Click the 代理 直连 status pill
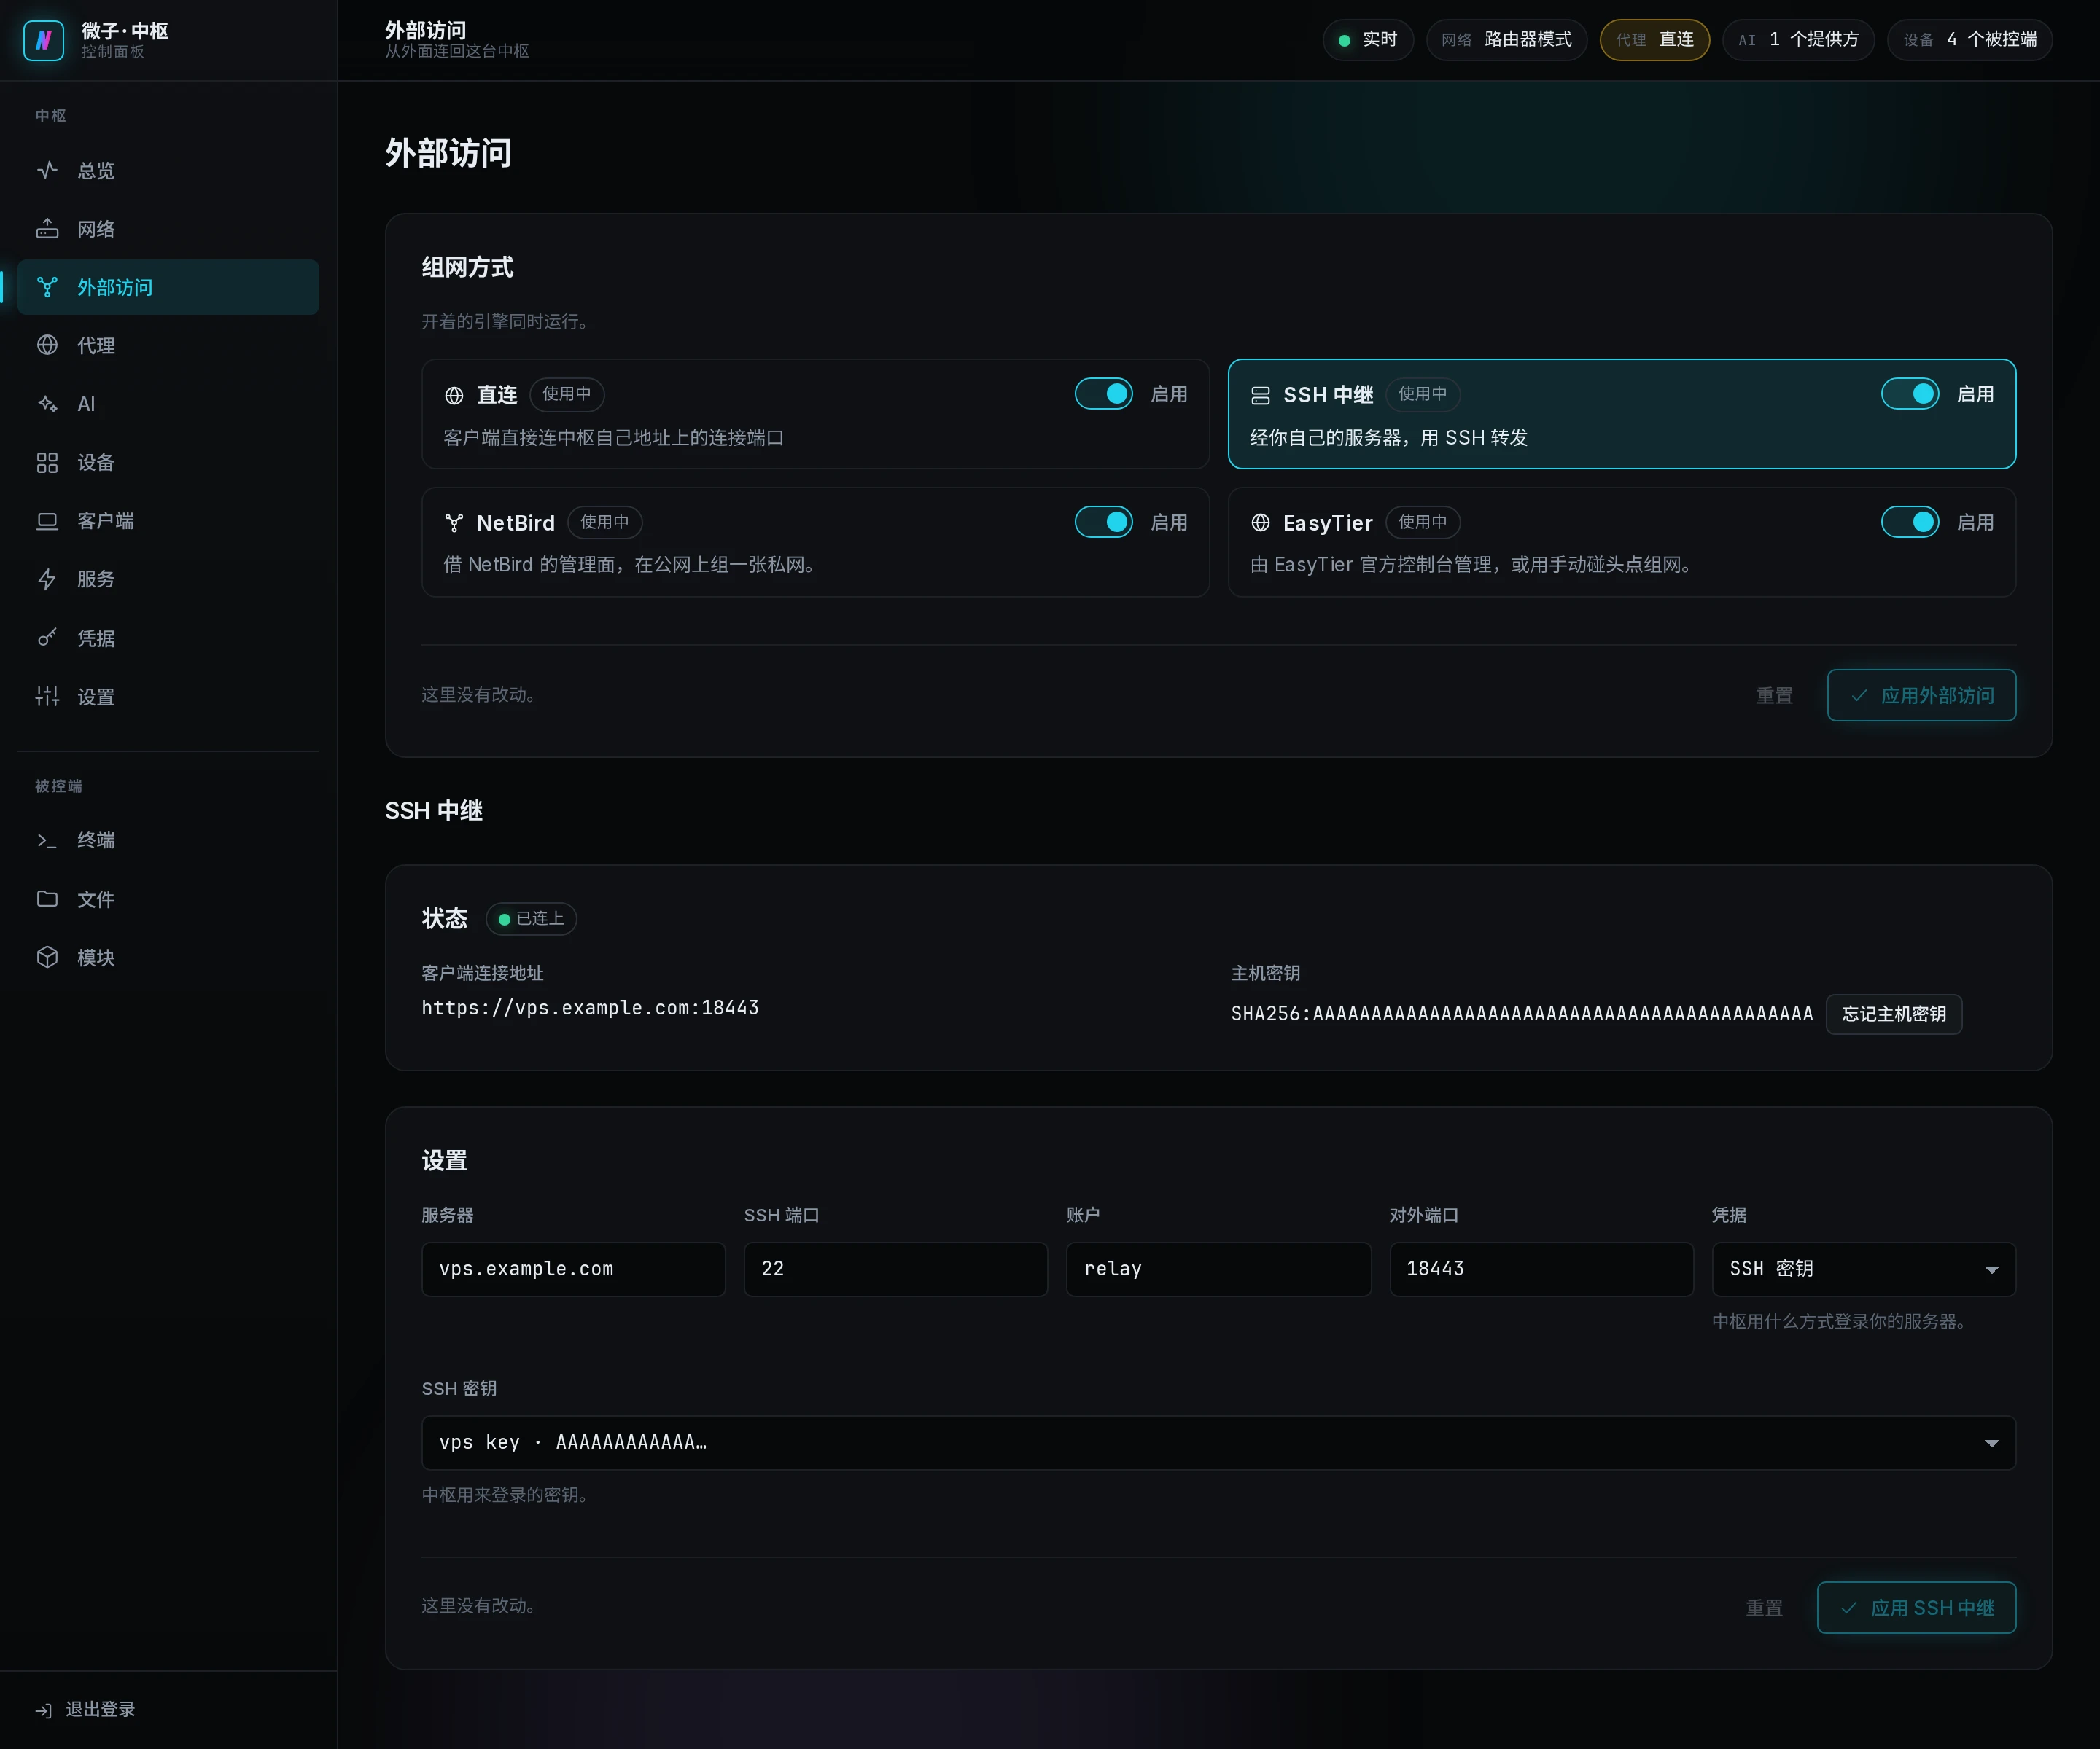The image size is (2100, 1749). point(1654,40)
